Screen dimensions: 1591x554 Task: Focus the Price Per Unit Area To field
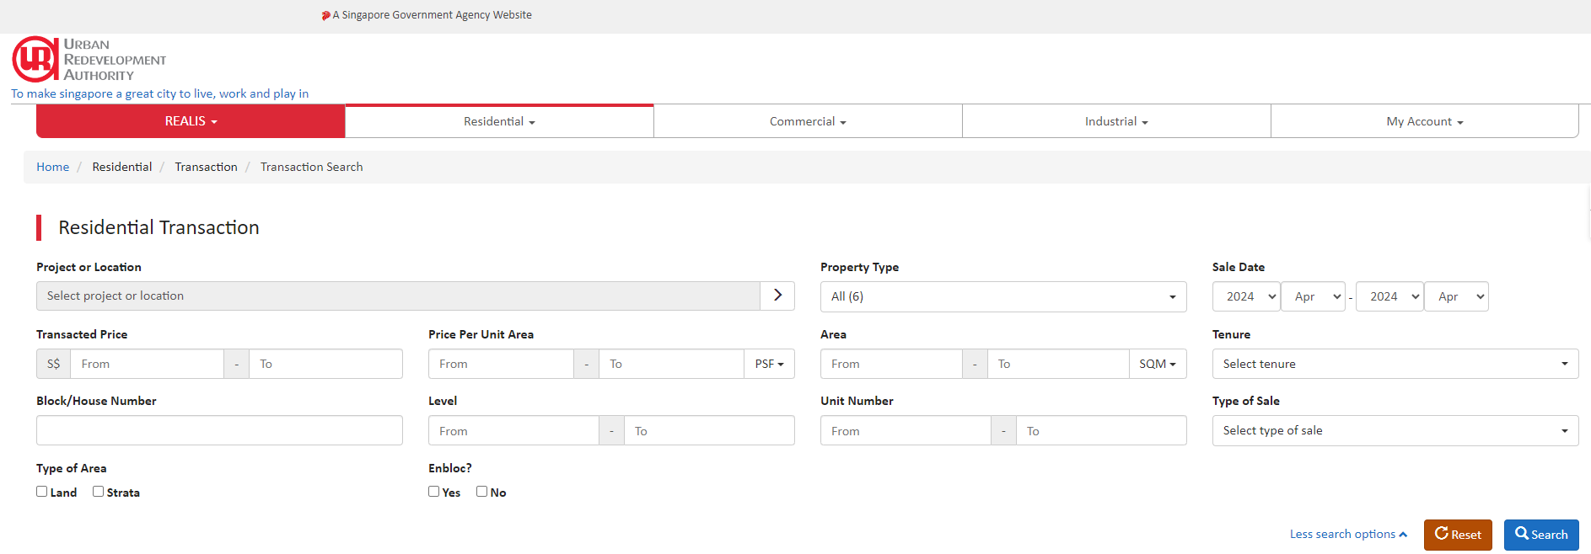[671, 364]
